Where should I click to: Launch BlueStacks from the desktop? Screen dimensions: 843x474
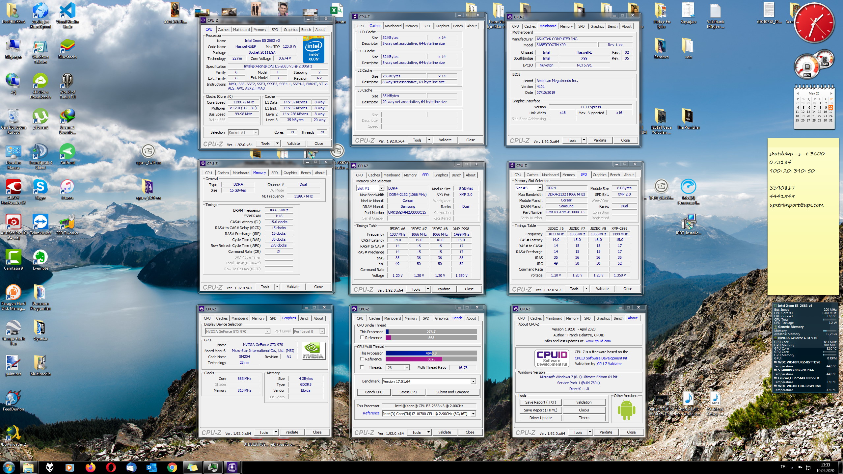point(67,49)
